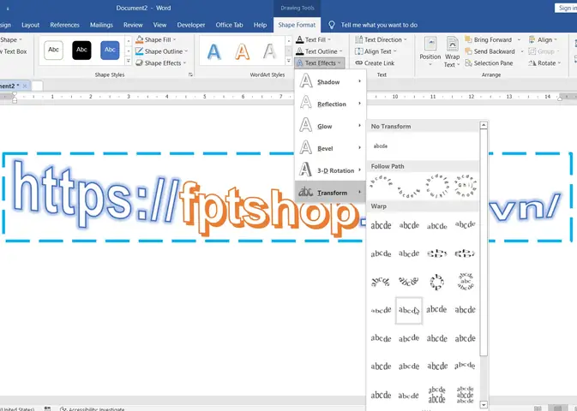Open the Position menu

(x=430, y=52)
